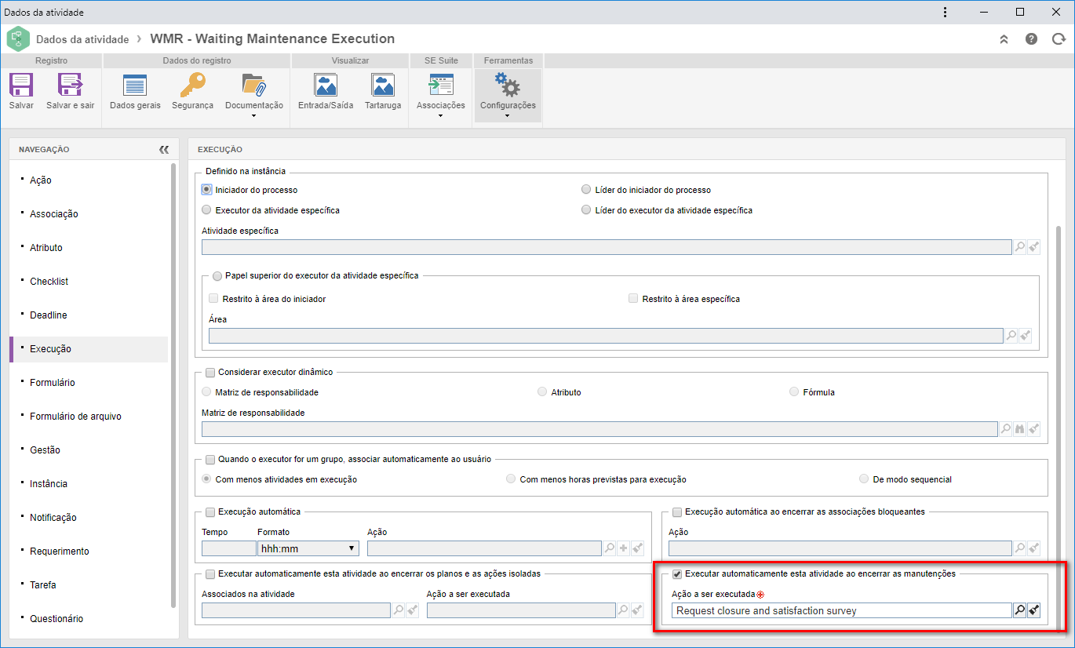This screenshot has width=1075, height=648.
Task: Clear the Matriz de responsabilidade field
Action: (x=1034, y=428)
